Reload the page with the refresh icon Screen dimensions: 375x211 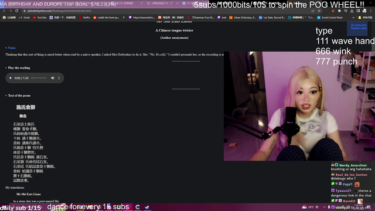pyautogui.click(x=17, y=11)
